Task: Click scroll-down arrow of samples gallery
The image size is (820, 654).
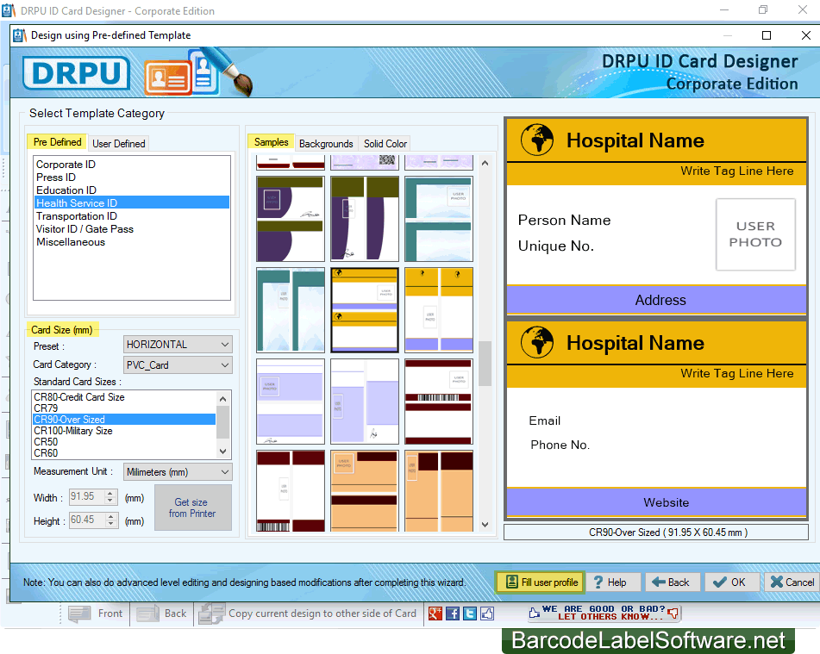Action: (x=485, y=525)
